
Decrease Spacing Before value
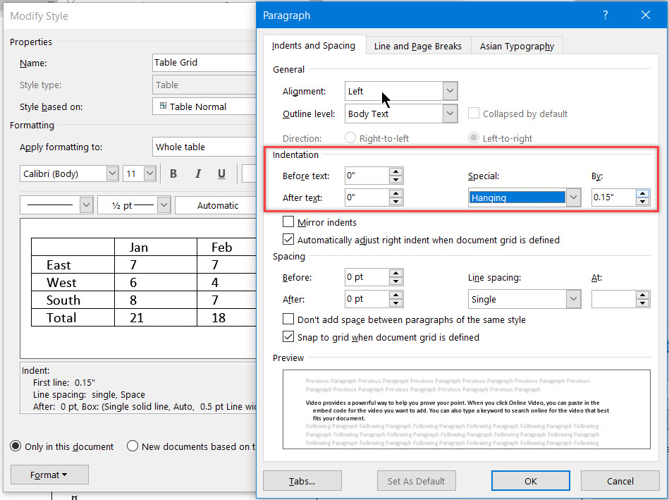tap(396, 281)
